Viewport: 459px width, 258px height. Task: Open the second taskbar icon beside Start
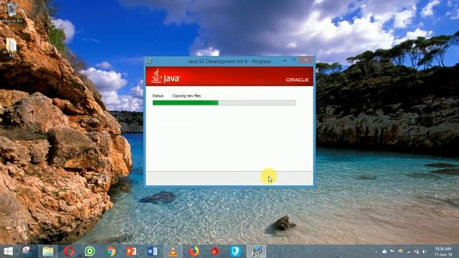27,252
